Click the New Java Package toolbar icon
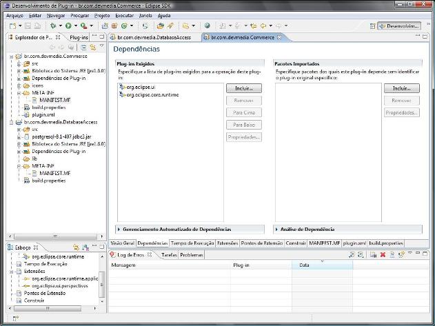Viewport: 435px width, 326px height. [114, 26]
